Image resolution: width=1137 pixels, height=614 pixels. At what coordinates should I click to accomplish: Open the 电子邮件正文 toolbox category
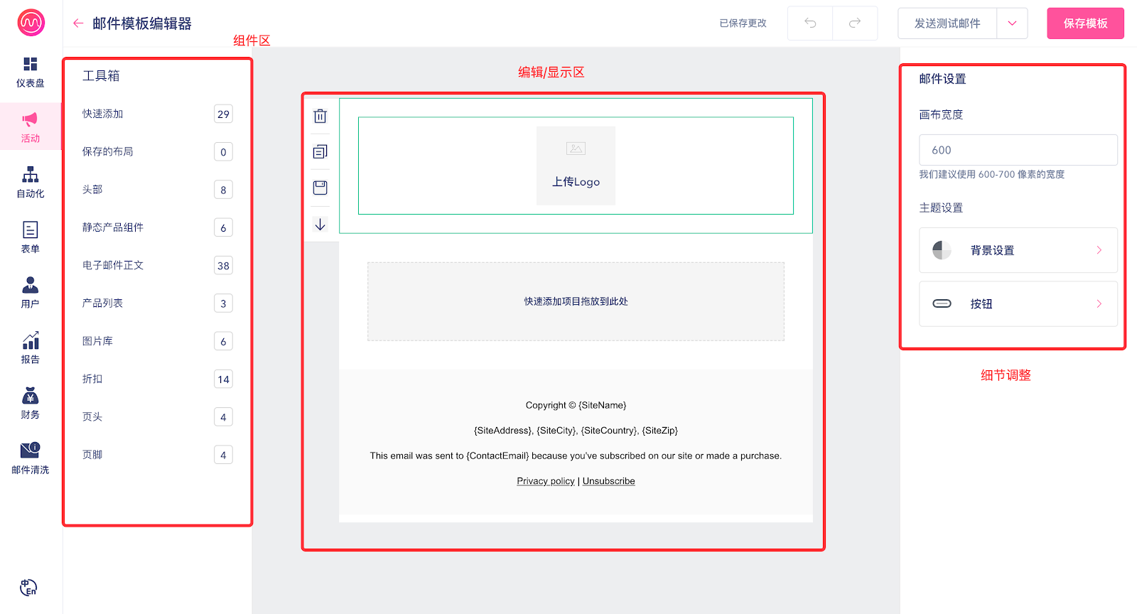tap(156, 265)
